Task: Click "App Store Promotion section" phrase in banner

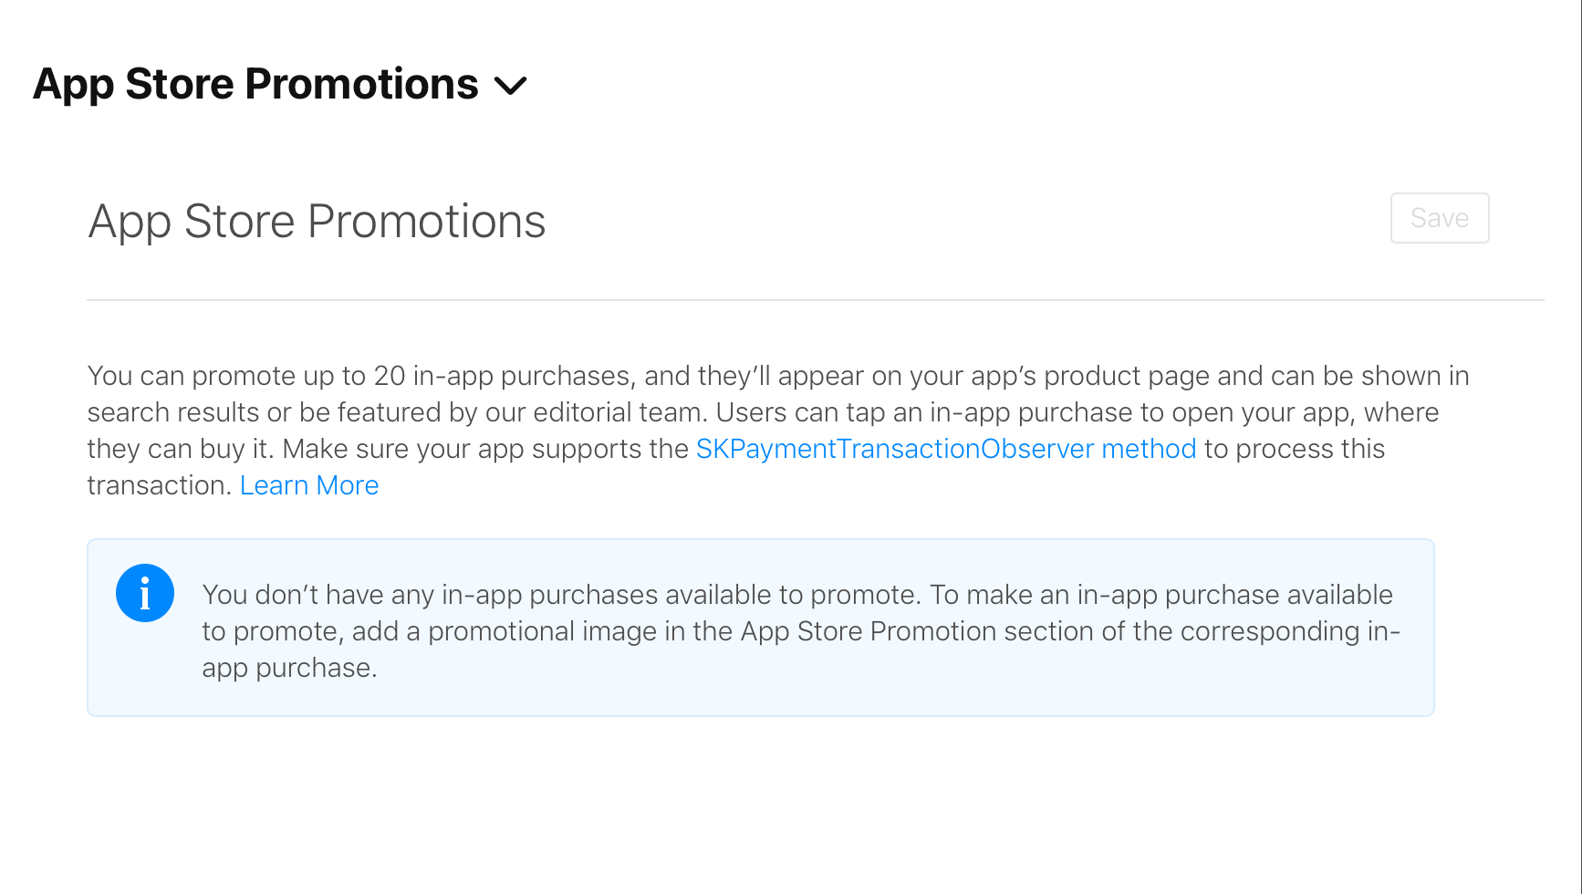Action: (x=914, y=631)
